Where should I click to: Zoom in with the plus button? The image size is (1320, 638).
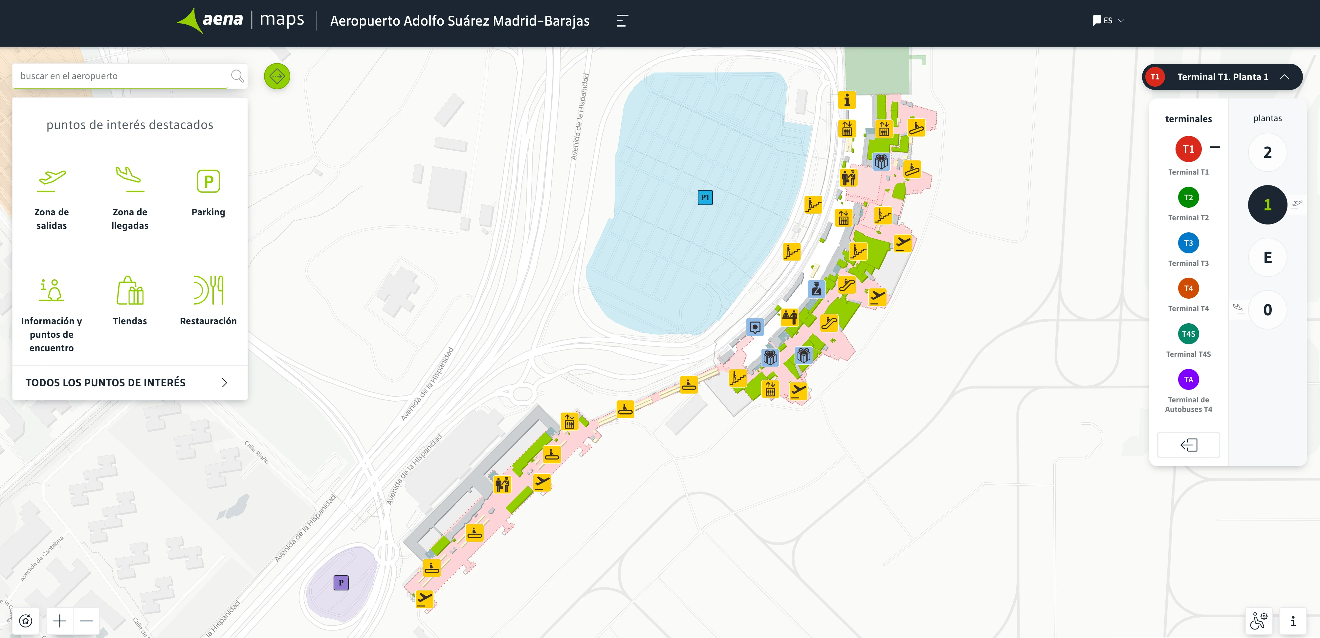pos(60,621)
